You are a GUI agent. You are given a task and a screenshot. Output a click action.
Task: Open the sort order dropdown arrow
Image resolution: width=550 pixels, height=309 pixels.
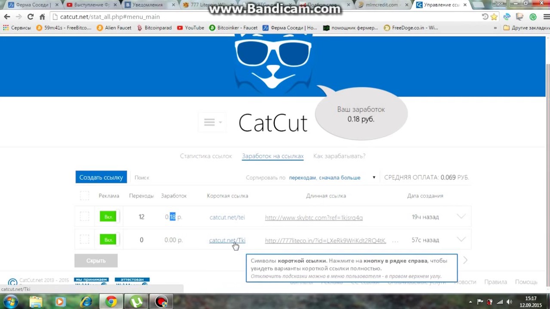pyautogui.click(x=374, y=177)
